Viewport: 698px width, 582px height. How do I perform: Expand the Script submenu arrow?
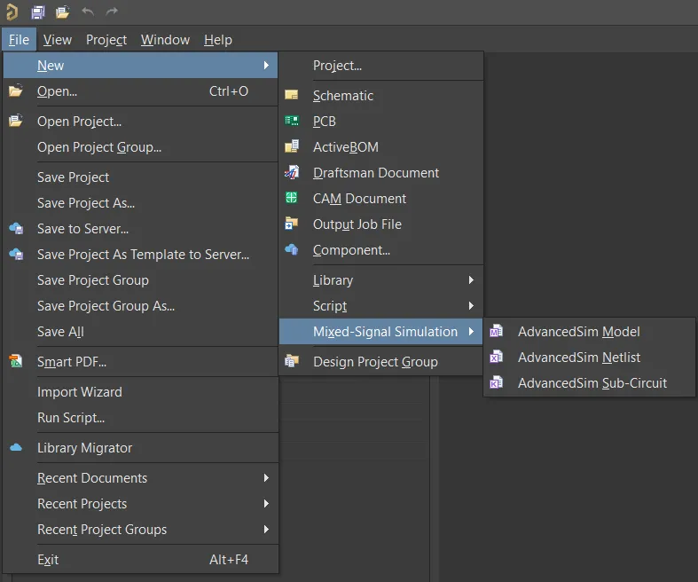(471, 306)
